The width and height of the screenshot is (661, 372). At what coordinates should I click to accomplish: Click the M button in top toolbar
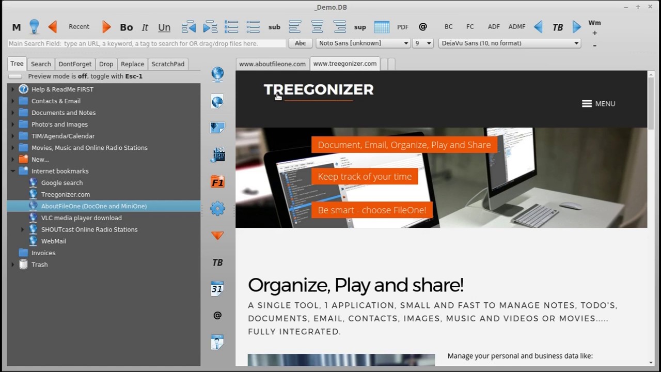(17, 27)
